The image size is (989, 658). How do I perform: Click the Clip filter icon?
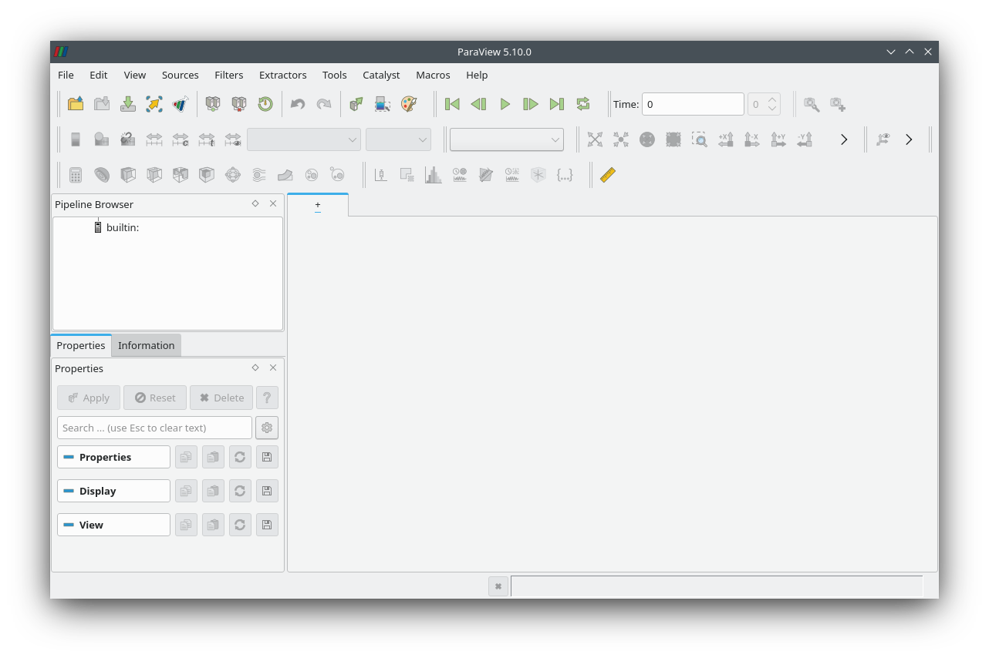(128, 175)
